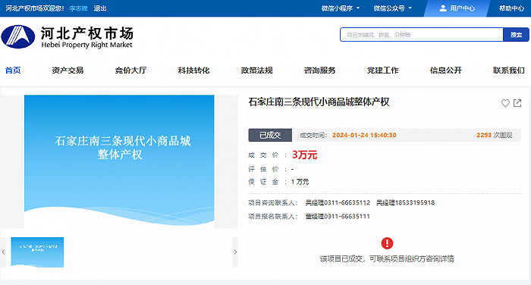The width and height of the screenshot is (531, 285).
Task: Favorite this project with the heart icon
Action: click(505, 103)
